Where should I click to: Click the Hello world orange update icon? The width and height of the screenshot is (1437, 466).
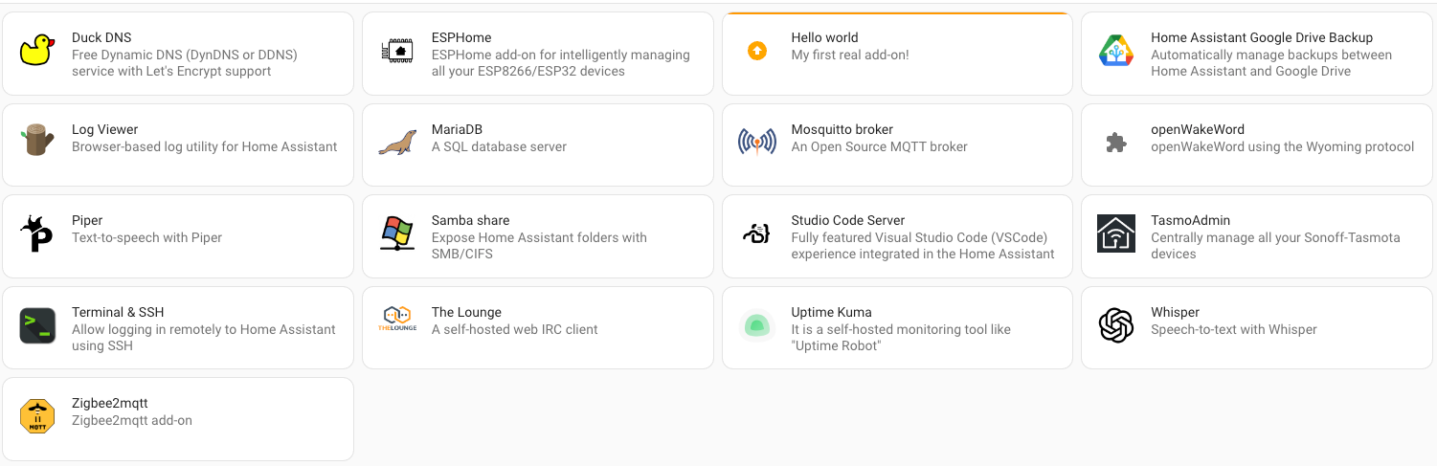[x=756, y=50]
